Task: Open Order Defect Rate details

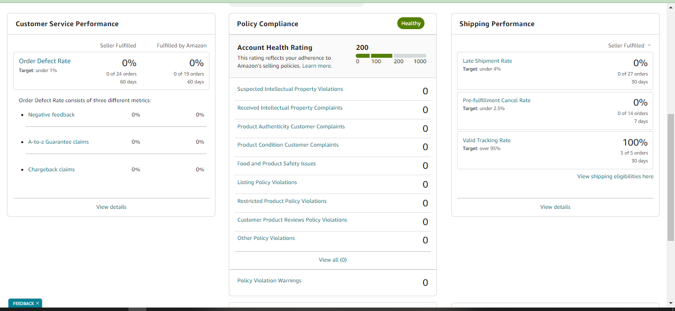Action: (x=45, y=61)
